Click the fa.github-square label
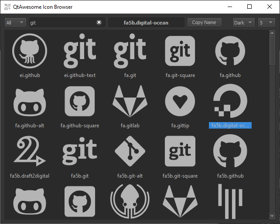280x224 pixels. coord(80,126)
